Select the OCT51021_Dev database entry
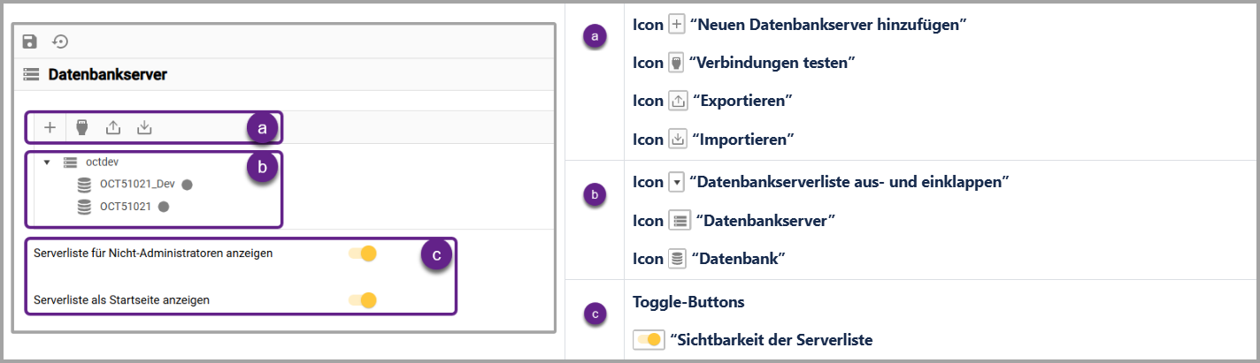Viewport: 1260px width, 363px height. pos(137,185)
